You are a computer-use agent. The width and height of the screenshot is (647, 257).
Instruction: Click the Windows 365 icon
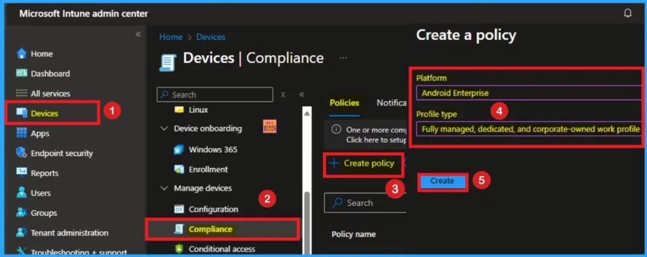click(x=179, y=149)
